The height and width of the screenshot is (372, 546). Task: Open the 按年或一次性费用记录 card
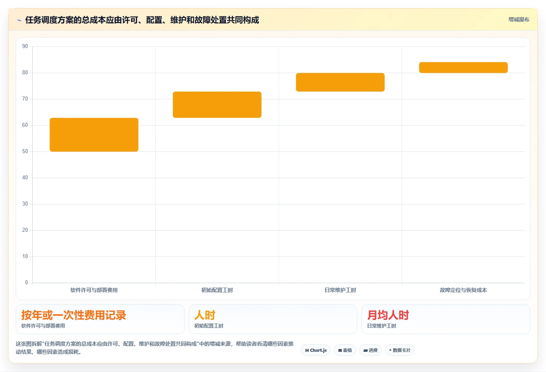point(100,319)
